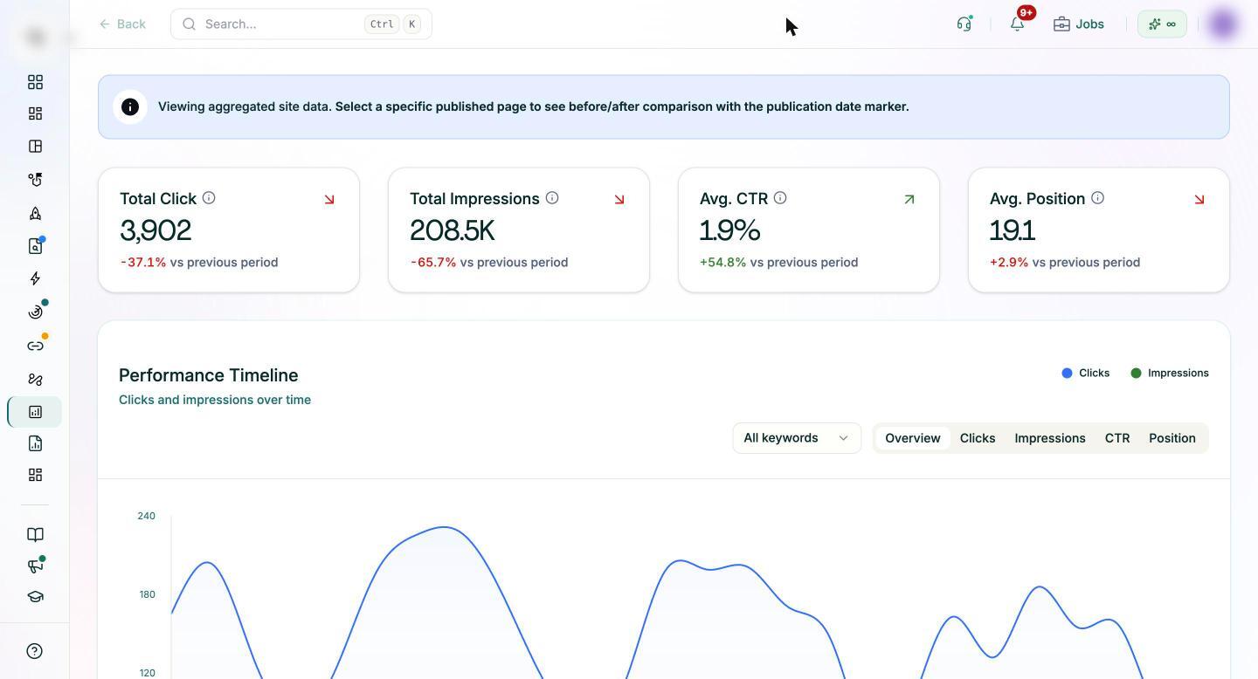Image resolution: width=1258 pixels, height=679 pixels.
Task: Open the user avatar profile menu
Action: coord(1224,24)
